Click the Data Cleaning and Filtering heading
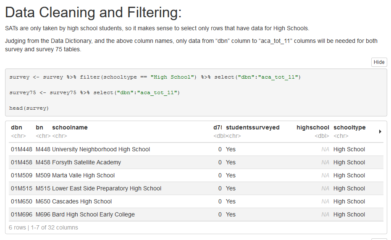The height and width of the screenshot is (240, 391). pos(93,13)
